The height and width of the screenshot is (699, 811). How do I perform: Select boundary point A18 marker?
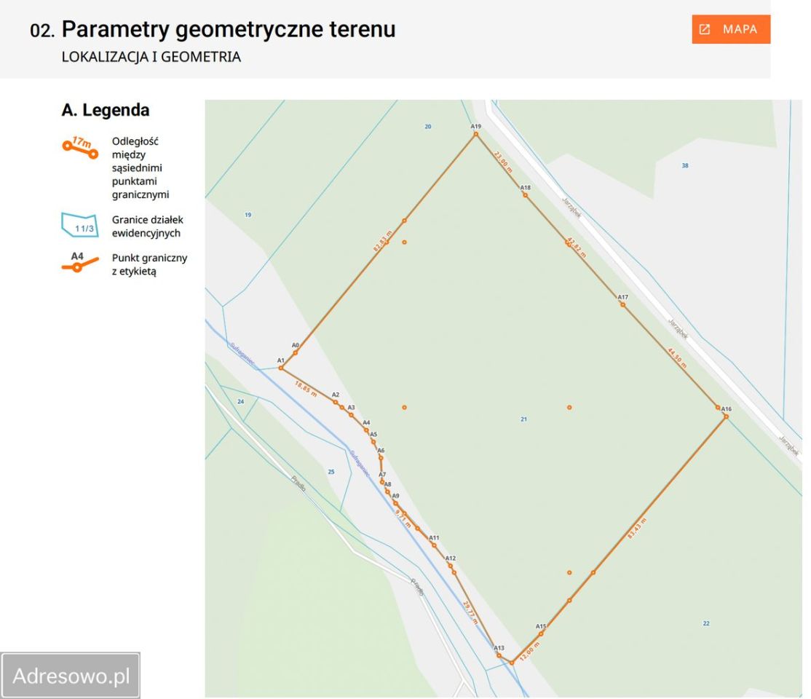(x=525, y=195)
